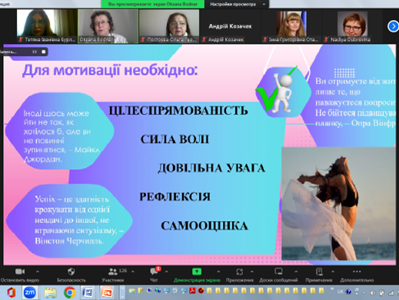This screenshot has width=399, height=300.
Task: Click 'Демонстрация экрана' label
Action: point(197,280)
